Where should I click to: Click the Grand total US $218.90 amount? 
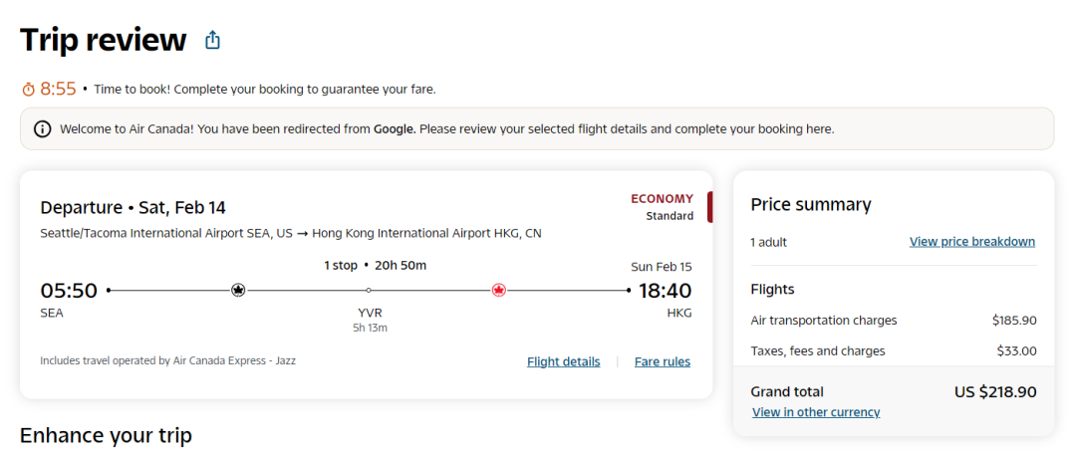pyautogui.click(x=994, y=392)
